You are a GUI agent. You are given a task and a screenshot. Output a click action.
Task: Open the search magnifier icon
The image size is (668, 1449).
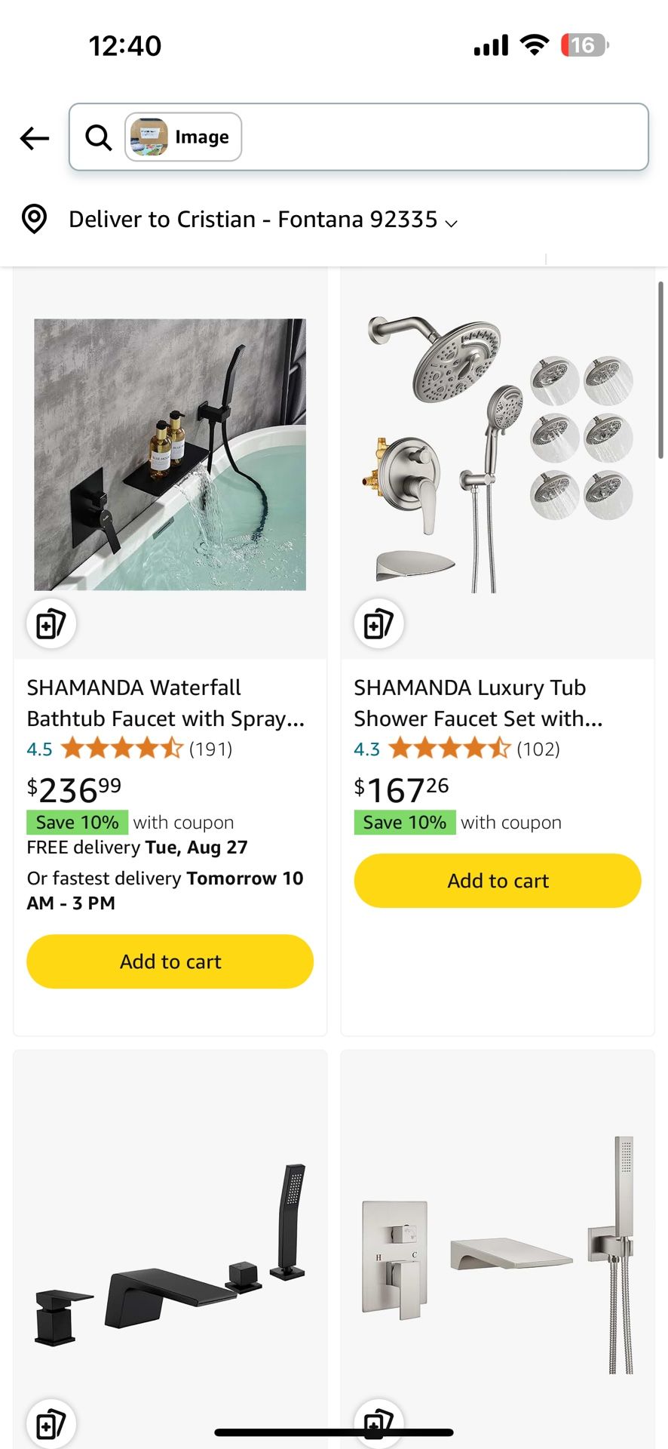tap(98, 137)
